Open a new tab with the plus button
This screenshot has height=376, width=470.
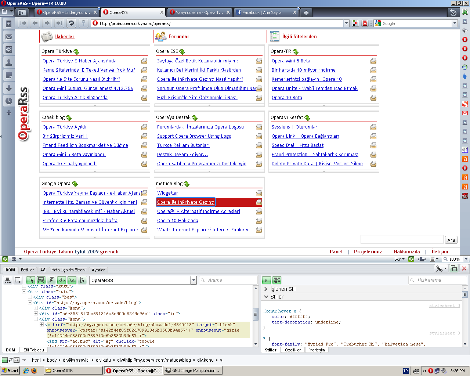pyautogui.click(x=306, y=12)
